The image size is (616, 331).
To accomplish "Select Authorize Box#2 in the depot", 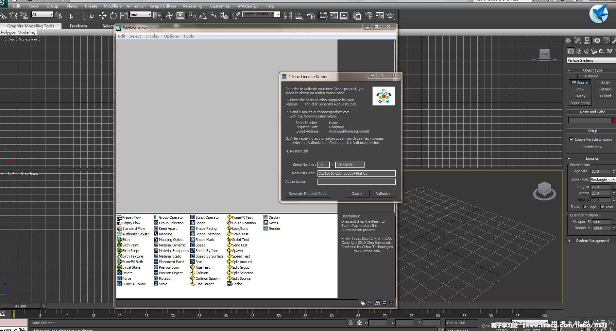I will [133, 234].
